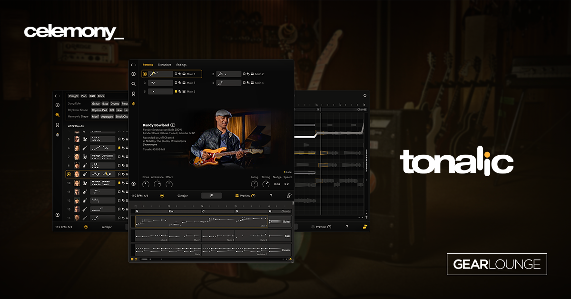Select the yellow musician icon in center sidebar
The width and height of the screenshot is (571, 299).
(134, 104)
